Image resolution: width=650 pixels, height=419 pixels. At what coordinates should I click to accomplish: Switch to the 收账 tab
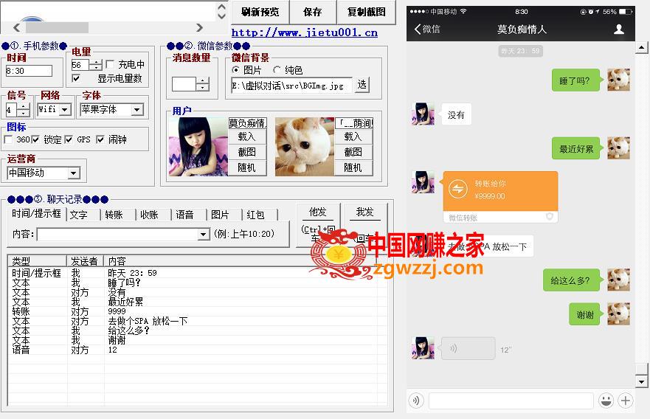[149, 215]
